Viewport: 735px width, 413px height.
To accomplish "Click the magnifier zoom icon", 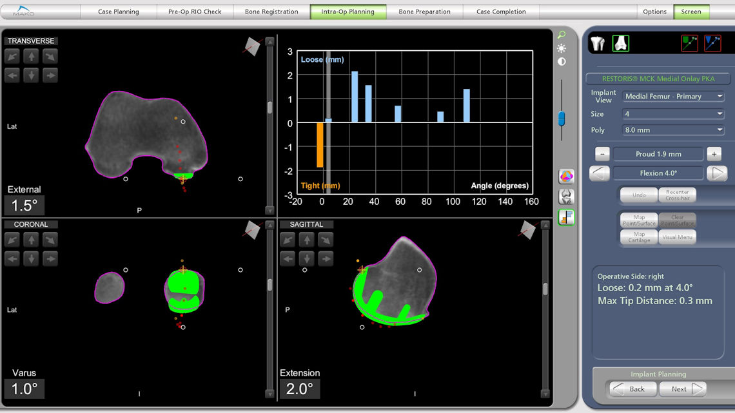I will click(x=562, y=35).
